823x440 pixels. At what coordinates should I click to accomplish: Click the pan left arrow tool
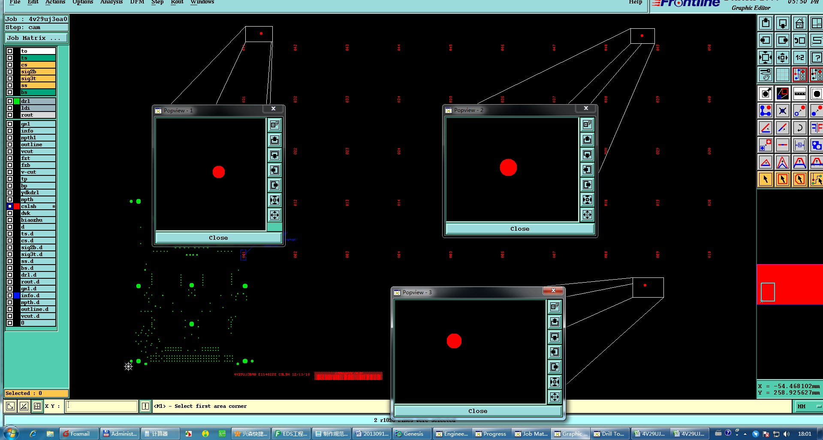point(766,40)
